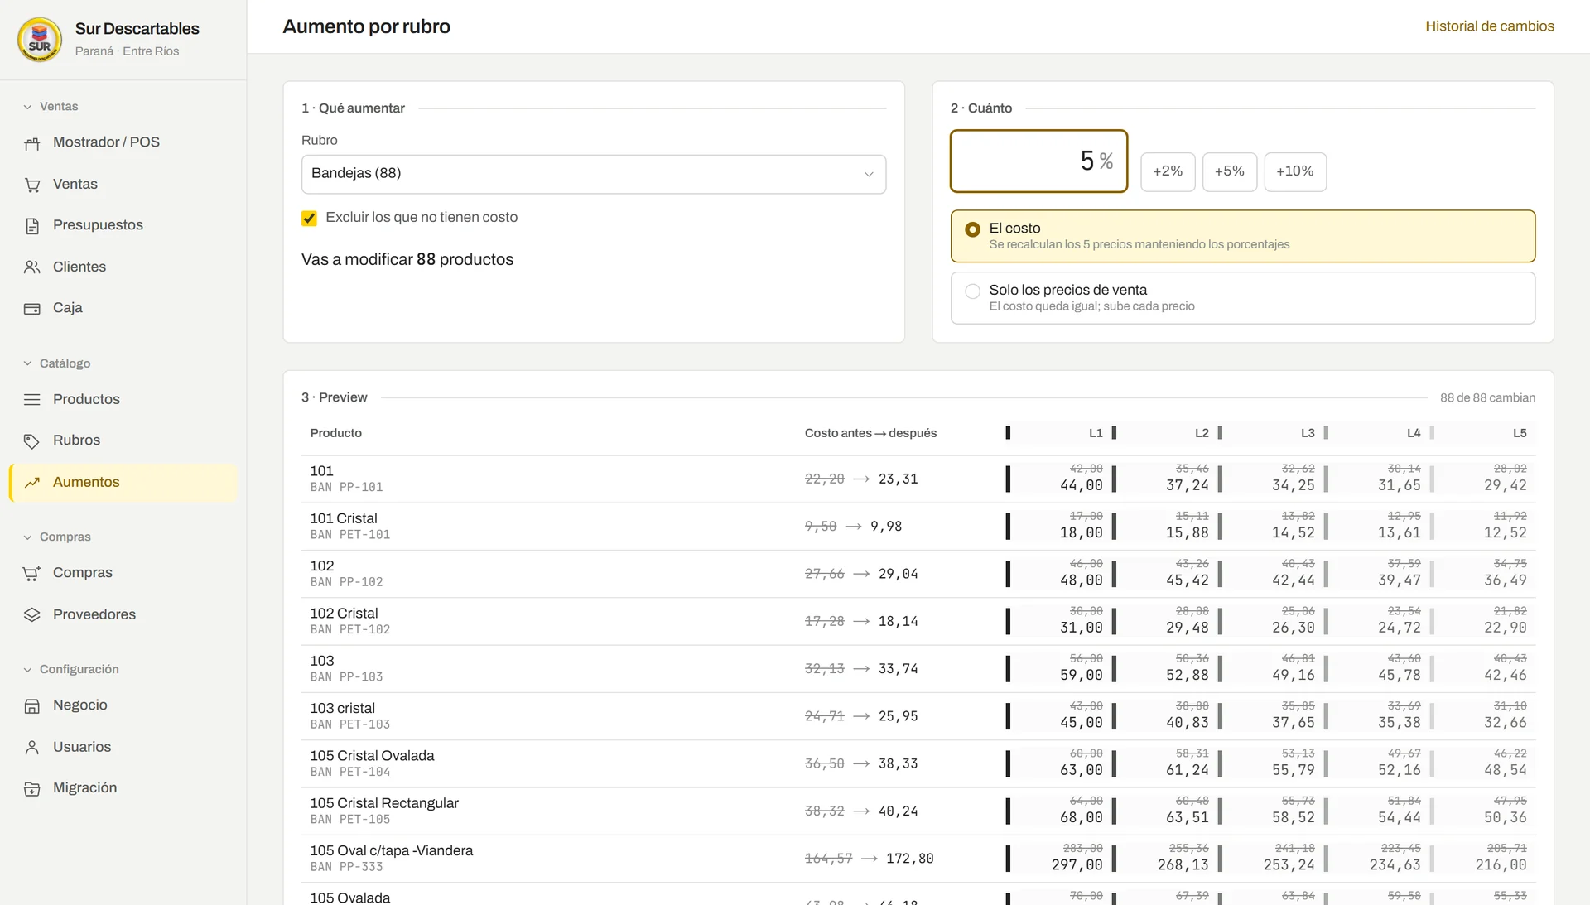The height and width of the screenshot is (905, 1590).
Task: Click the new L1 price 297,00
Action: coord(1077,865)
